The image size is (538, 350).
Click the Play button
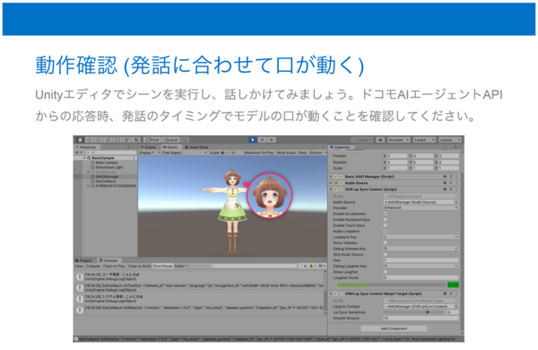(x=253, y=140)
